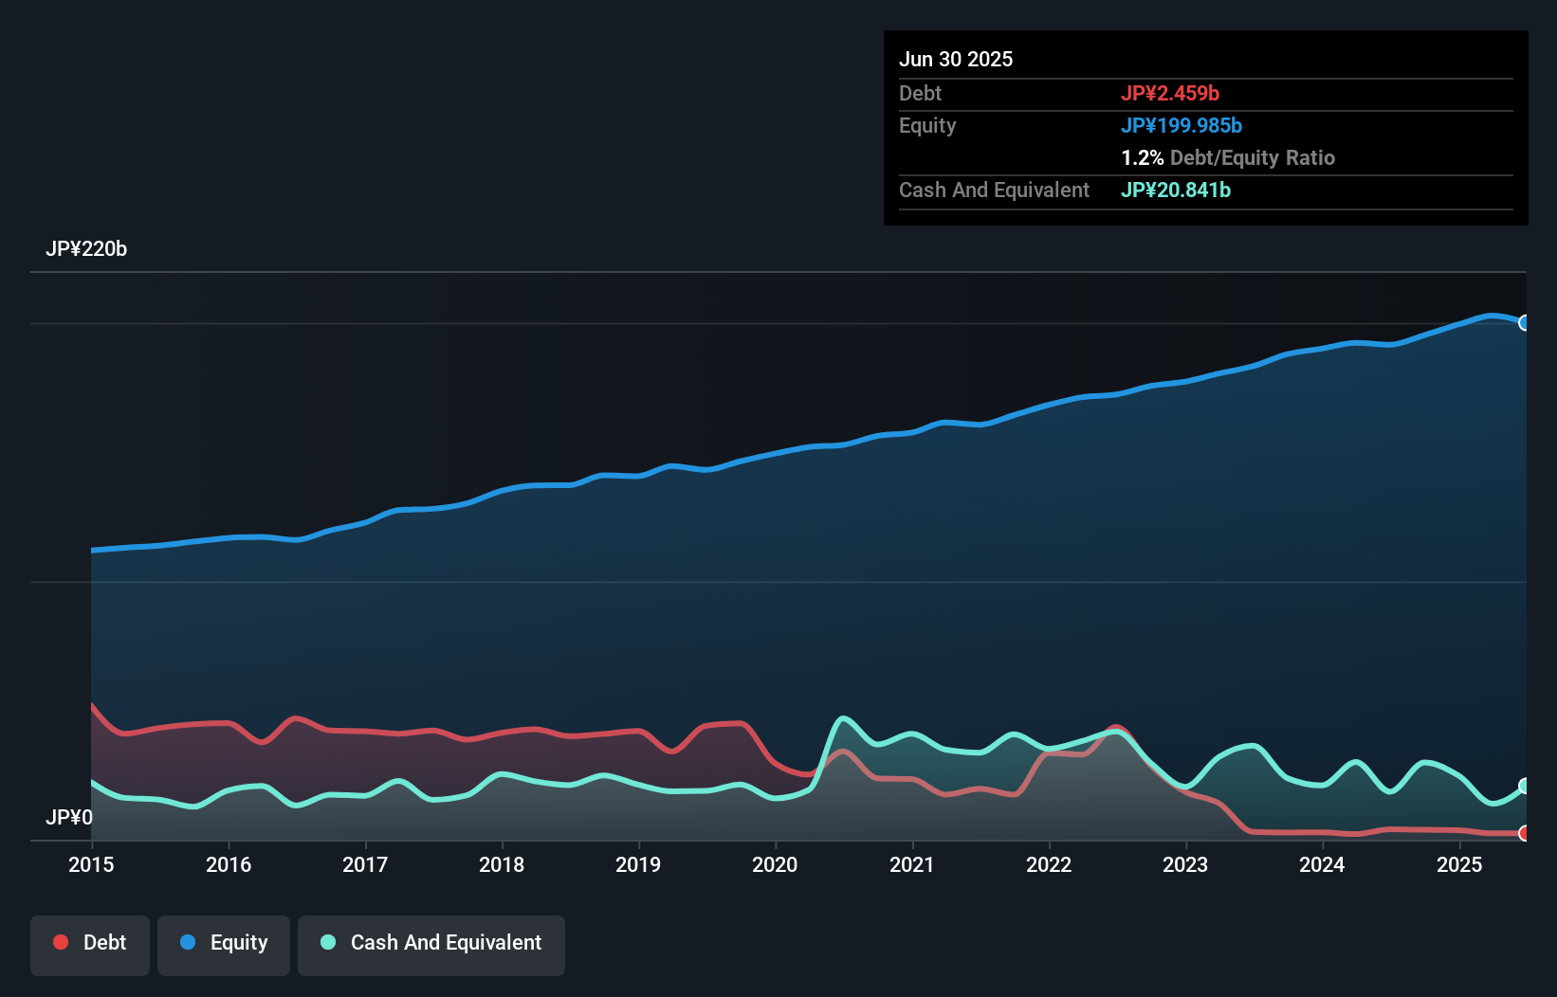
Task: Toggle the Cash And Equivalent legend series
Action: pyautogui.click(x=431, y=943)
